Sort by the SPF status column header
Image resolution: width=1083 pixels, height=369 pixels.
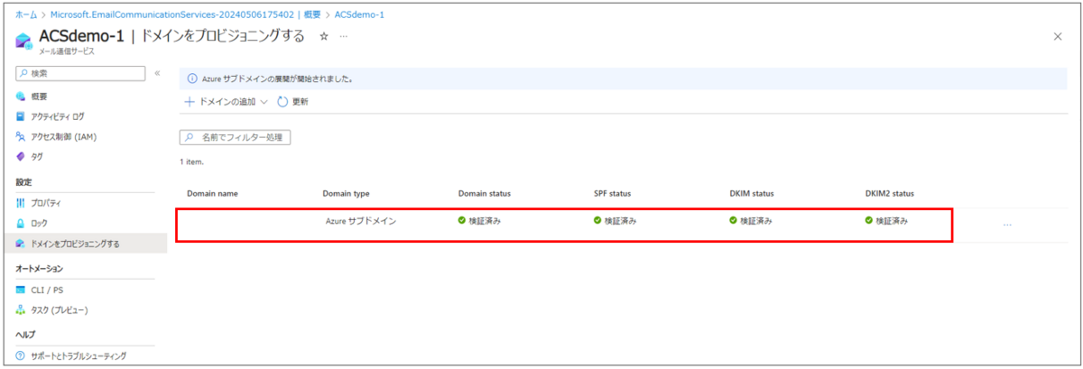(x=612, y=193)
